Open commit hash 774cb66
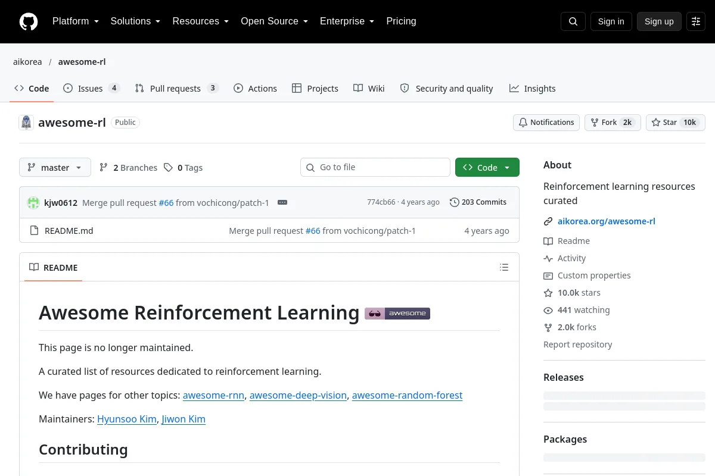 click(381, 202)
